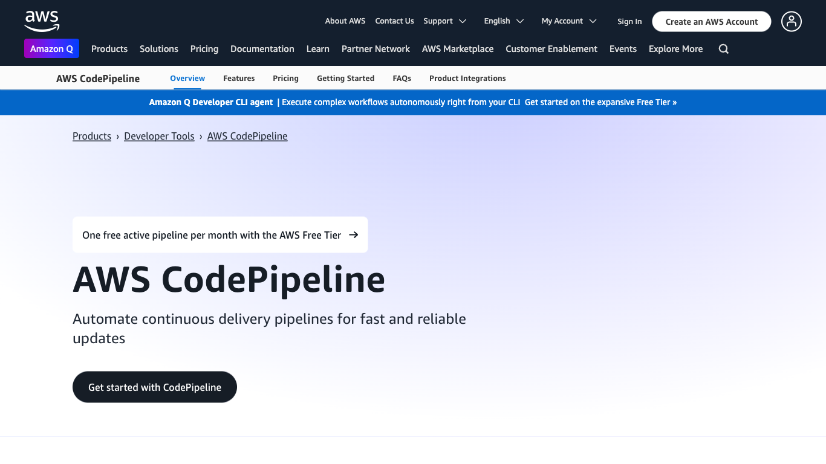
Task: Click the AWS logo
Action: (x=42, y=21)
